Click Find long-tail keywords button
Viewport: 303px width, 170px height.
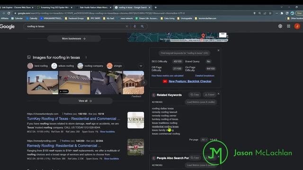click(184, 53)
